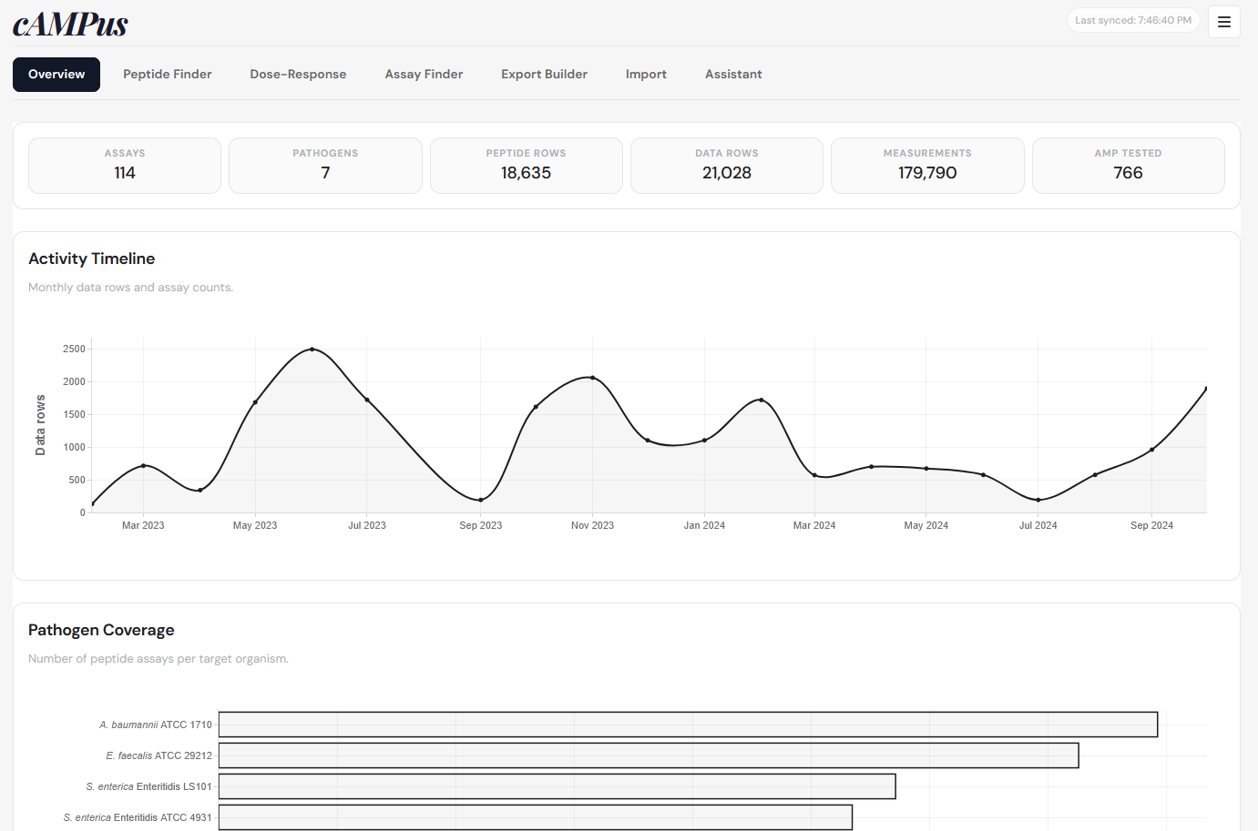Image resolution: width=1258 pixels, height=831 pixels.
Task: Click the A. baumannii ATCC 1710 coverage bar
Action: click(x=688, y=724)
